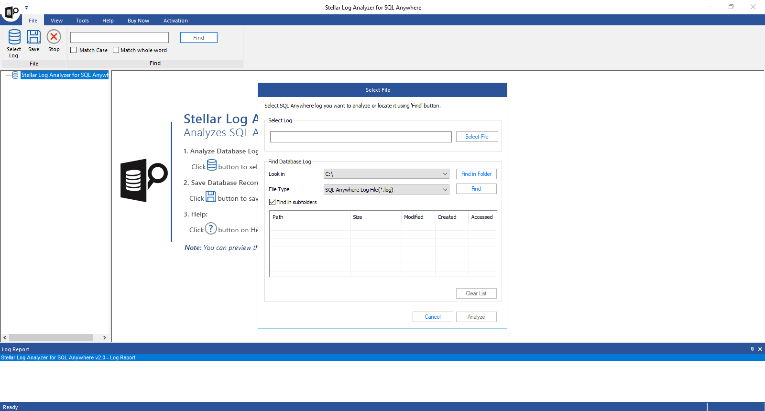
Task: Click the database icon in tree root node
Action: [x=15, y=75]
